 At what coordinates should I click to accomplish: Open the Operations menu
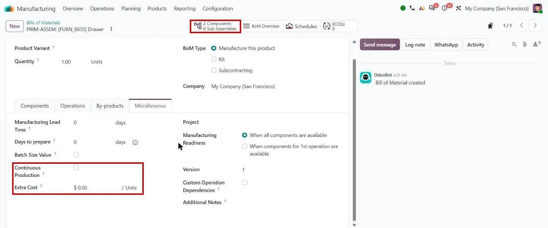click(x=102, y=9)
